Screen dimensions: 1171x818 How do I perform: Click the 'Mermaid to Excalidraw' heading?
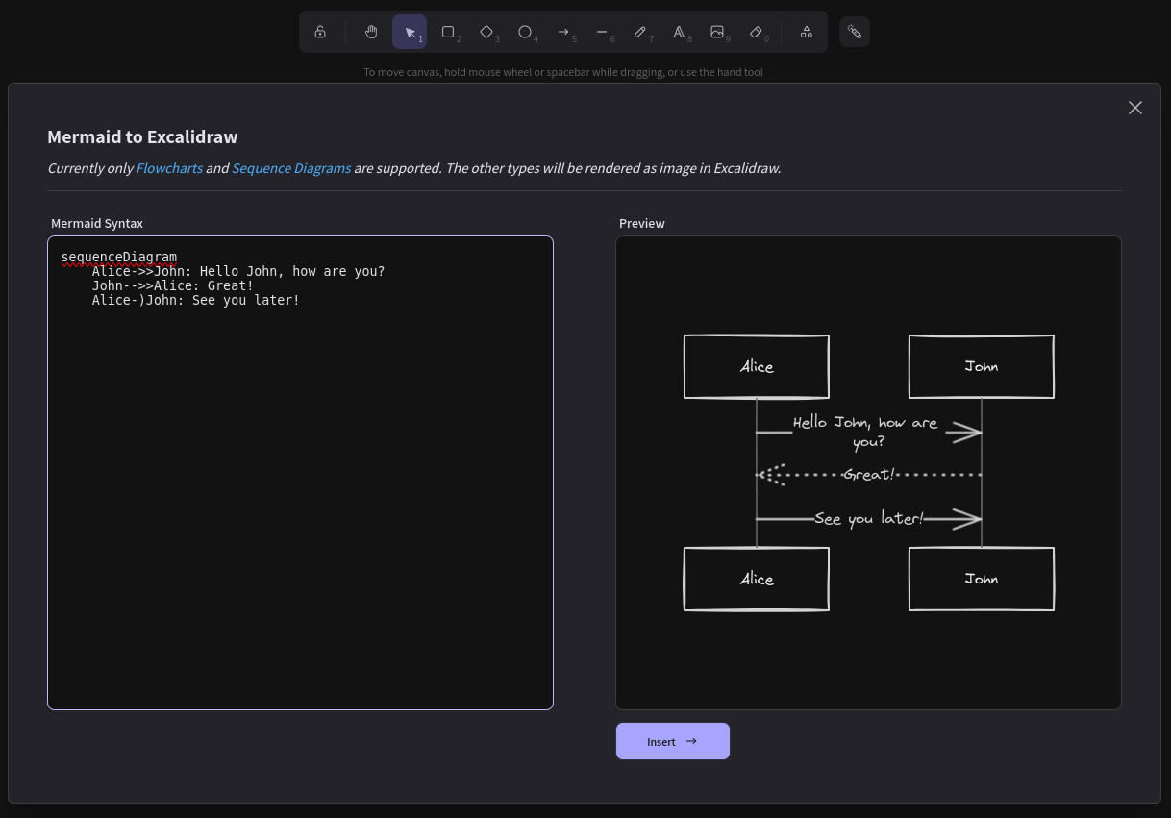[142, 136]
